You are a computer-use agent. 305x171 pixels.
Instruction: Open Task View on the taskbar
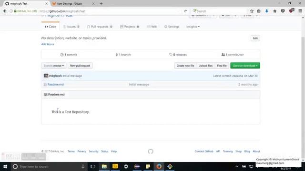tap(93, 167)
